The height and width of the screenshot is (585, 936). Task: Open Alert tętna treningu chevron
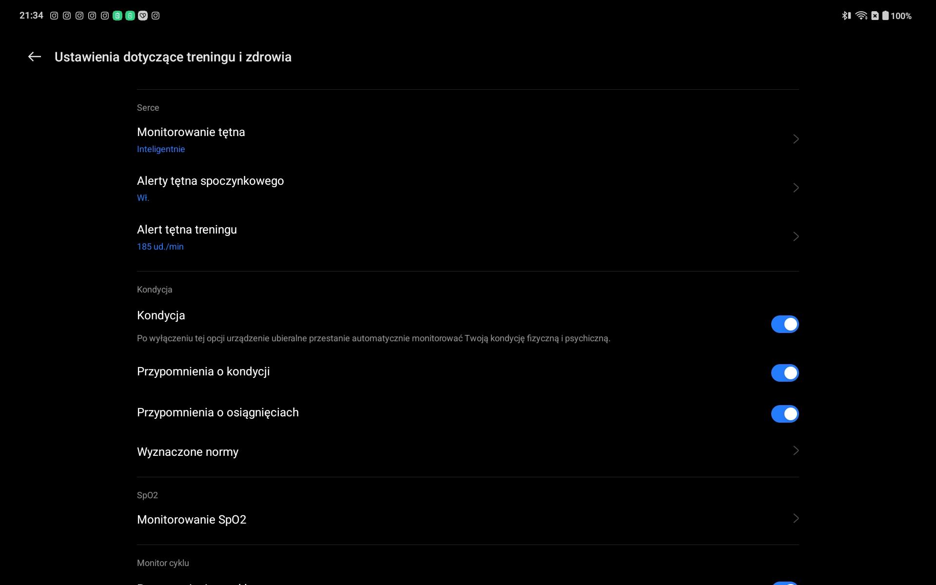796,236
